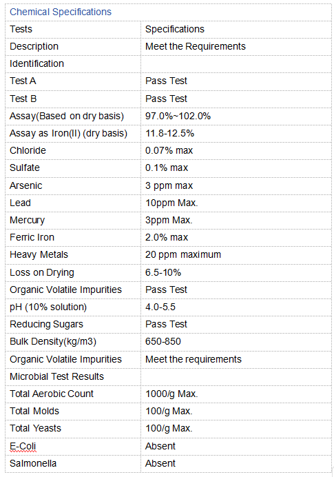Click the Meet the Requirements cell
The width and height of the screenshot is (334, 477).
pyautogui.click(x=236, y=47)
